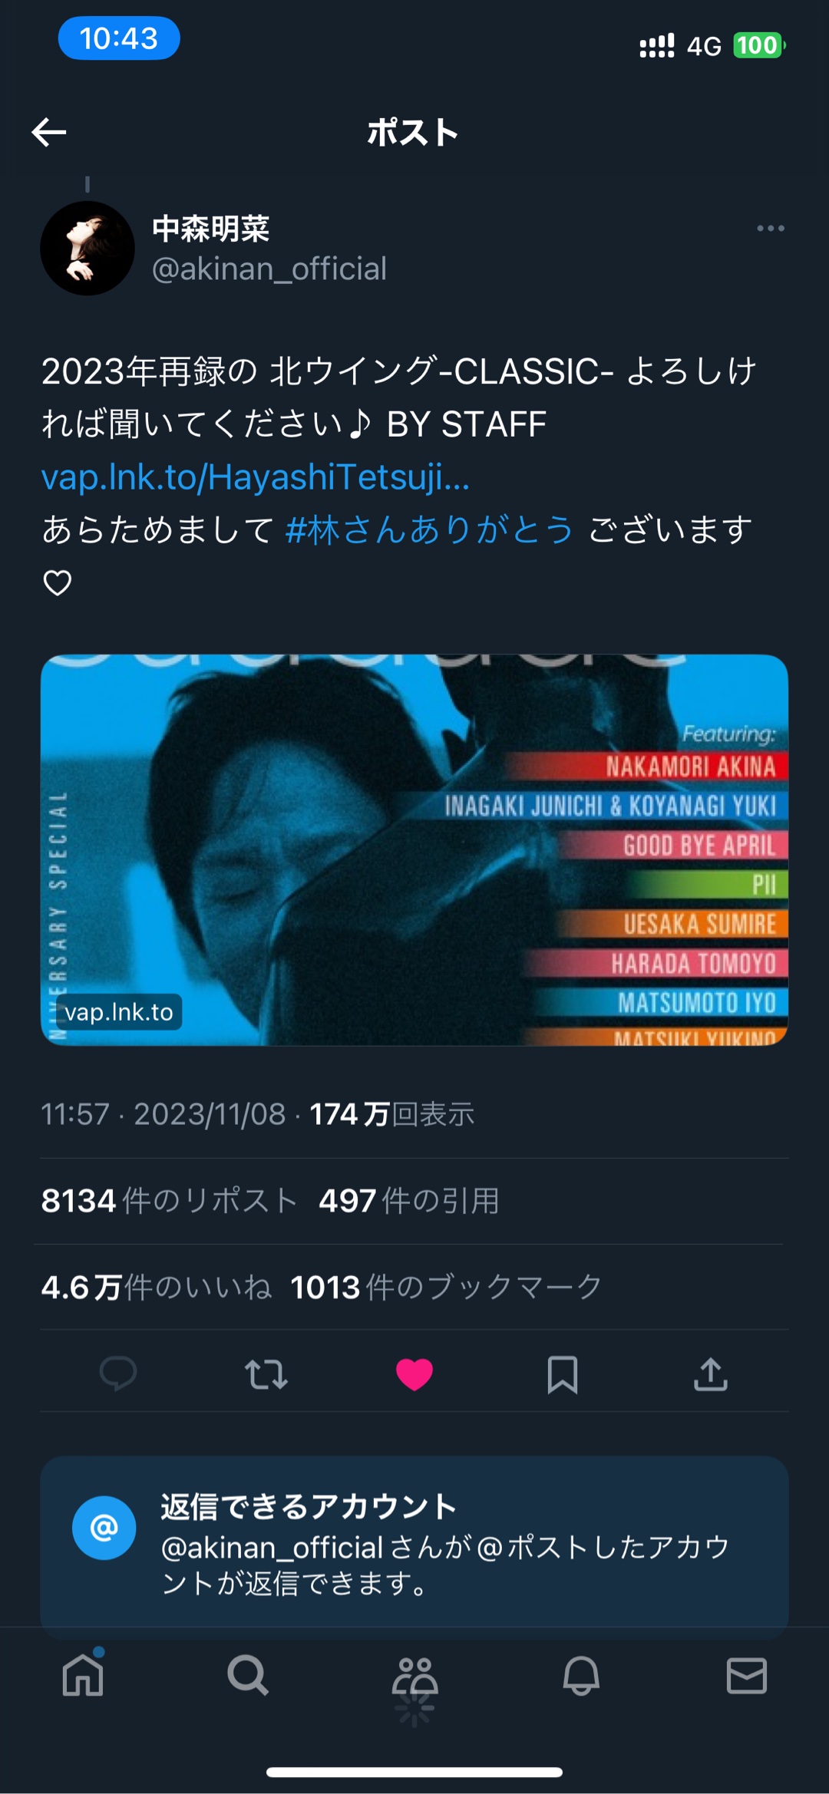Toggle the bookmark icon
Viewport: 829px width, 1794px height.
click(x=563, y=1374)
